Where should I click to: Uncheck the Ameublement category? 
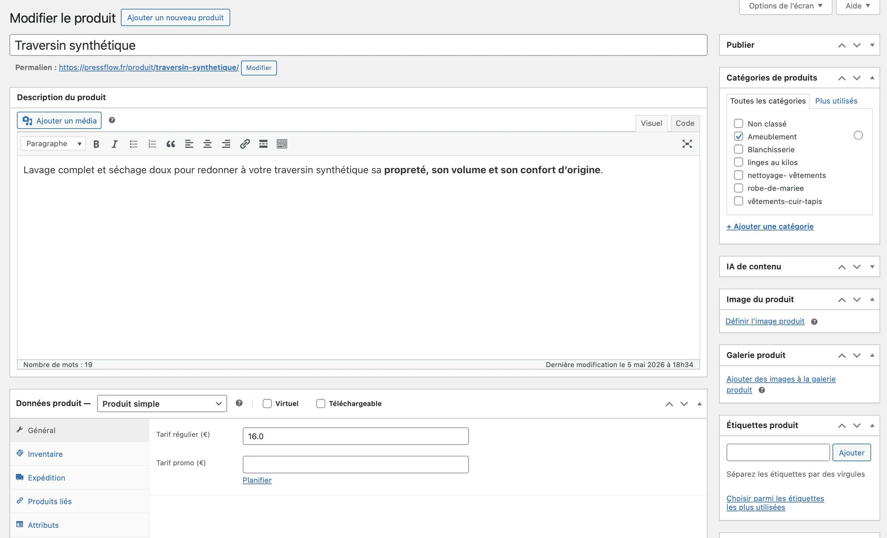(x=738, y=136)
